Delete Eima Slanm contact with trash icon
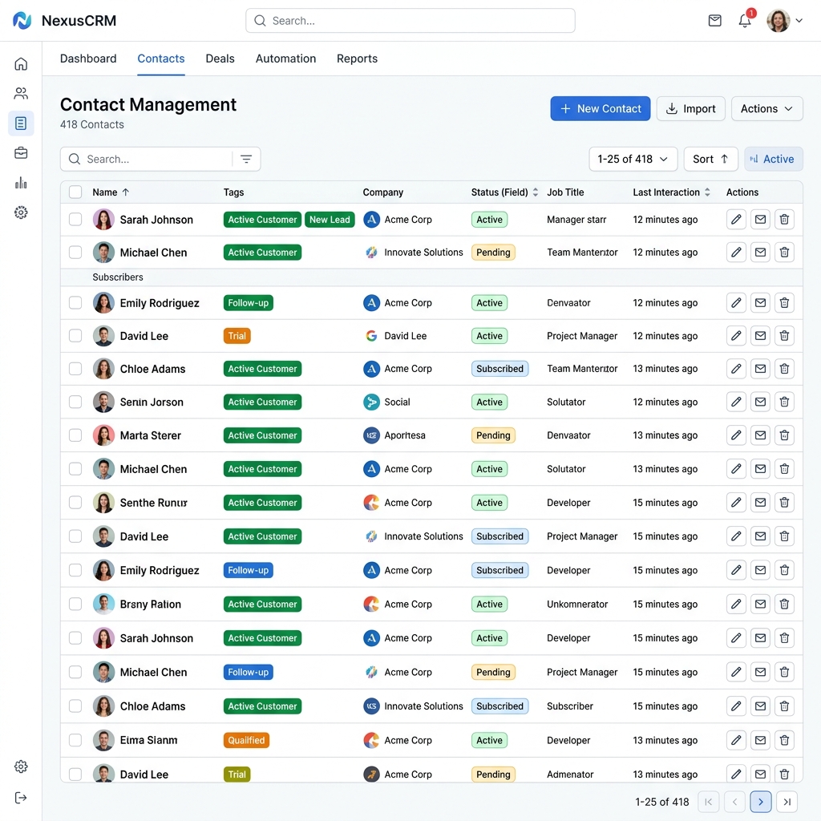Image resolution: width=821 pixels, height=821 pixels. tap(784, 740)
